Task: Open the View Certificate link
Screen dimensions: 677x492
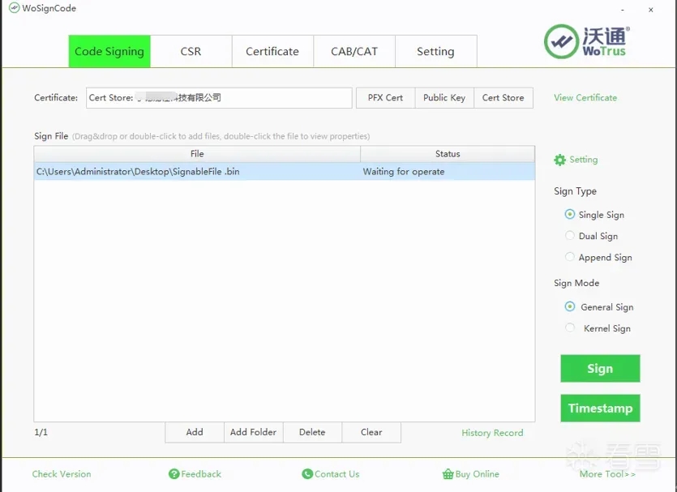Action: (x=585, y=98)
